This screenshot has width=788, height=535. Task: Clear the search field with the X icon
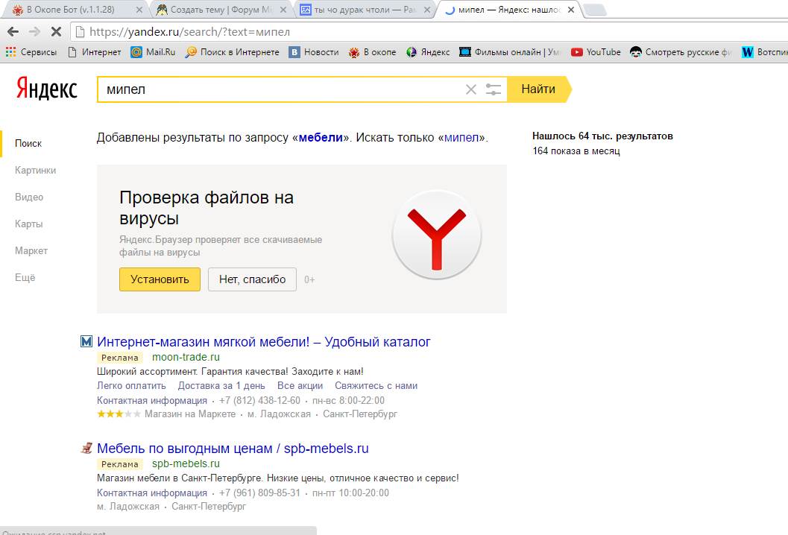click(x=471, y=89)
